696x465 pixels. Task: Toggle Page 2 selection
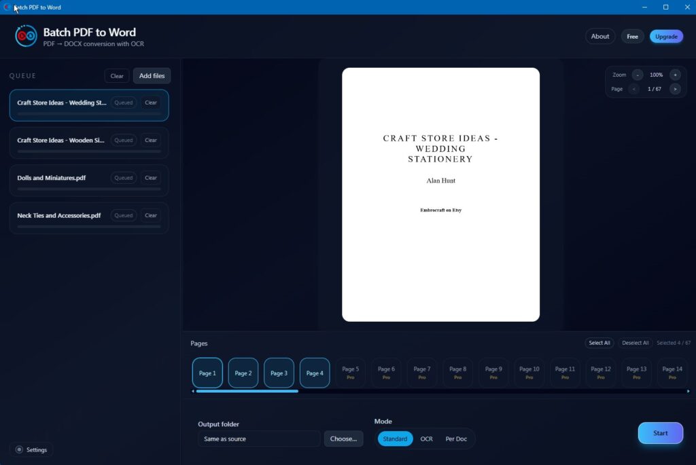(243, 373)
